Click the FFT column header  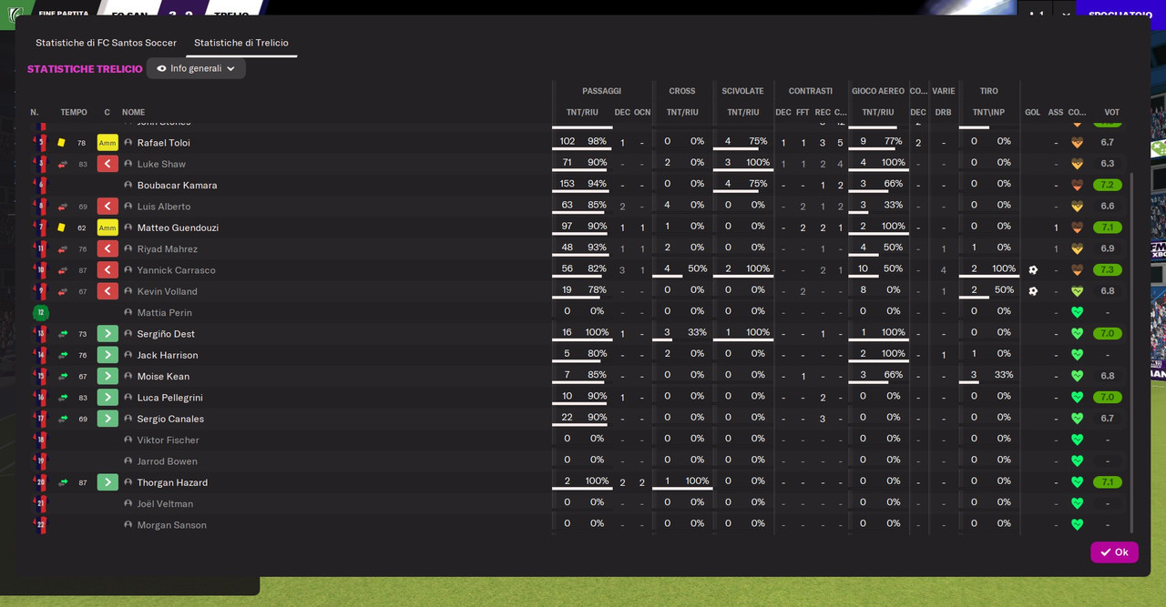coord(803,113)
